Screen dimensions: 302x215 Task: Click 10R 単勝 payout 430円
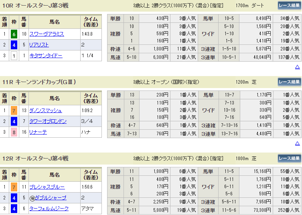click(x=162, y=18)
